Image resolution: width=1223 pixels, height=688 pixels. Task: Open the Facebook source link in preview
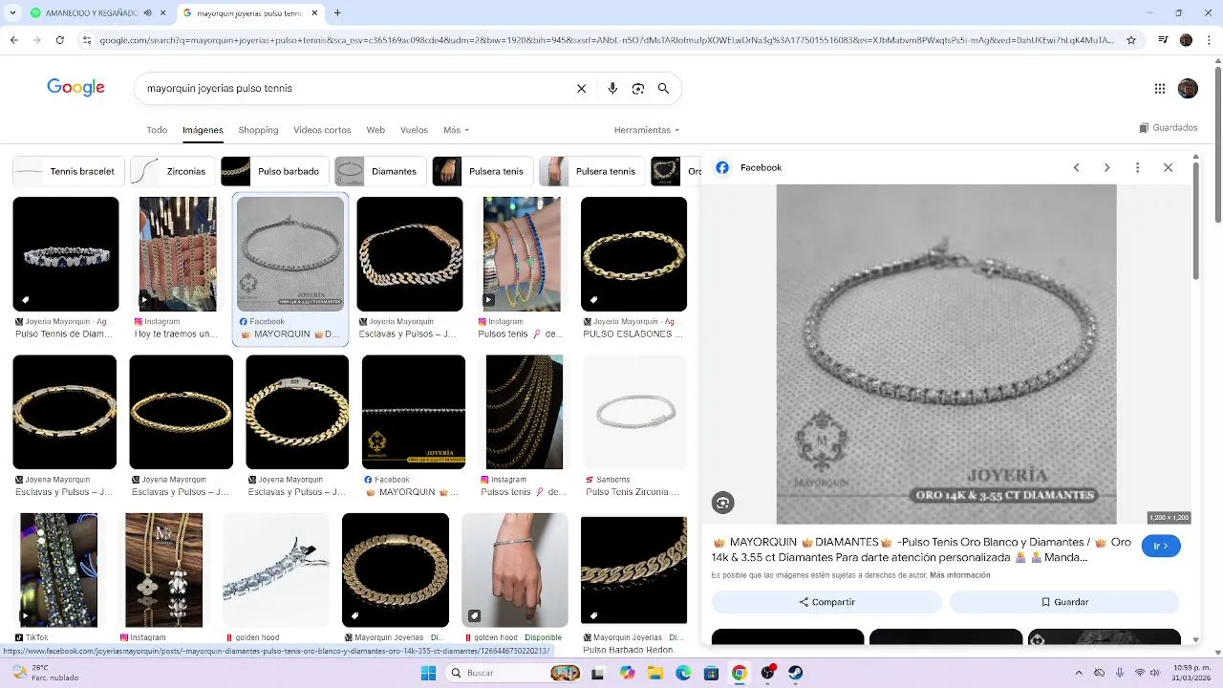click(x=750, y=167)
